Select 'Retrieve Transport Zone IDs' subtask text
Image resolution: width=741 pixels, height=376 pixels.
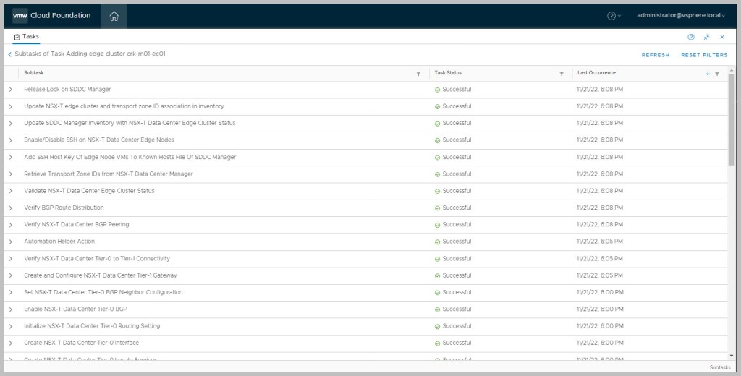click(x=109, y=174)
